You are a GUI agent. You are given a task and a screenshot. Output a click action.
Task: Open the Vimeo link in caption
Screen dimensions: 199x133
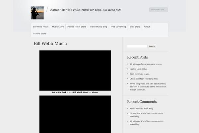point(95,92)
